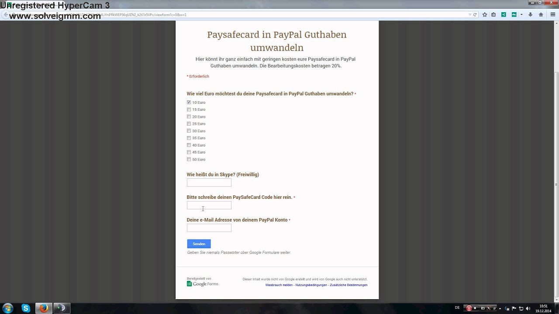Open the Nutzungsbedingungen link

pos(311,285)
